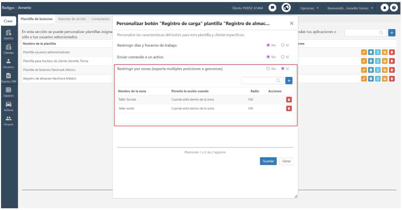The width and height of the screenshot is (402, 210).
Task: Open Usuarios in the sidebar
Action: (9, 63)
